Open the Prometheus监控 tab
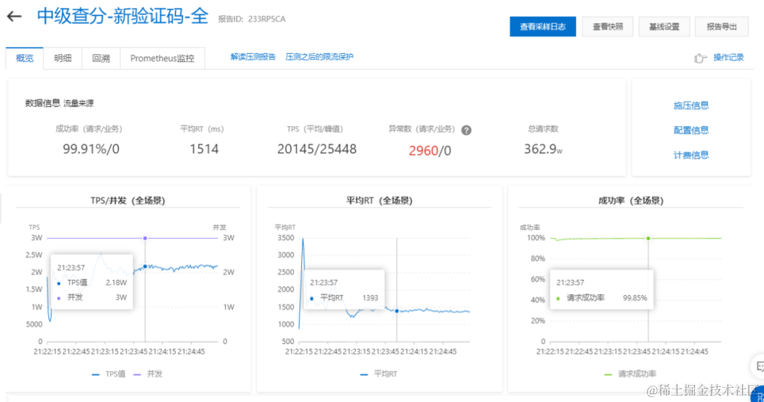This screenshot has width=764, height=402. [x=162, y=59]
